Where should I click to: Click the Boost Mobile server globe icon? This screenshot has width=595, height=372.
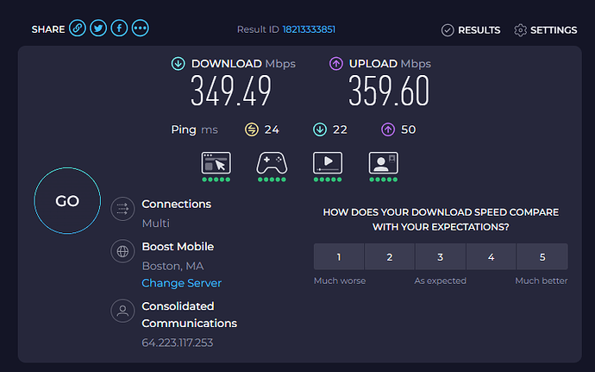[122, 251]
